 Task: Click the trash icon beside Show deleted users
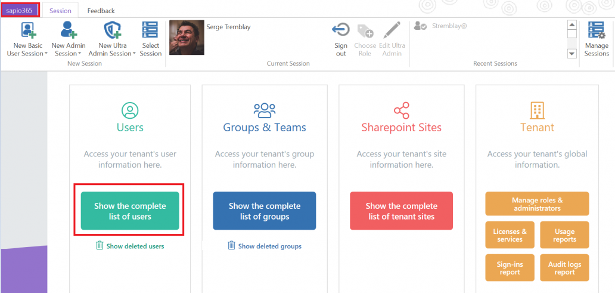pos(100,245)
